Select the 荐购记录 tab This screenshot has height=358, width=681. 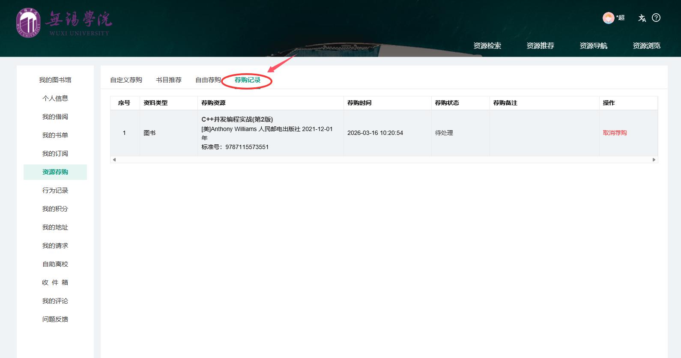[247, 80]
